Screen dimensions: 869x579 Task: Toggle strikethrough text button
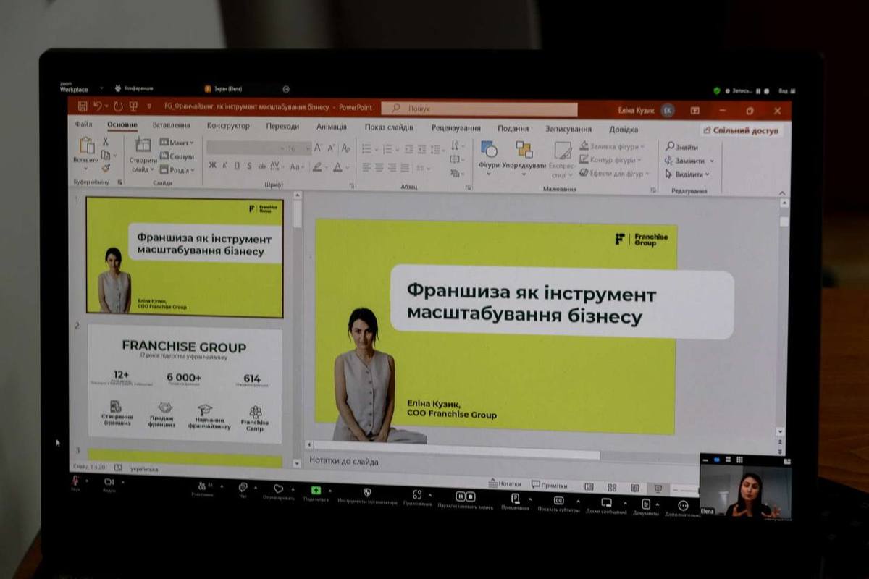262,166
